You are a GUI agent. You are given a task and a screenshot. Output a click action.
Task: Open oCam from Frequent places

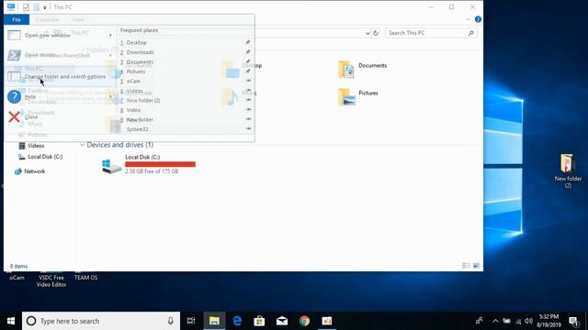tap(133, 82)
